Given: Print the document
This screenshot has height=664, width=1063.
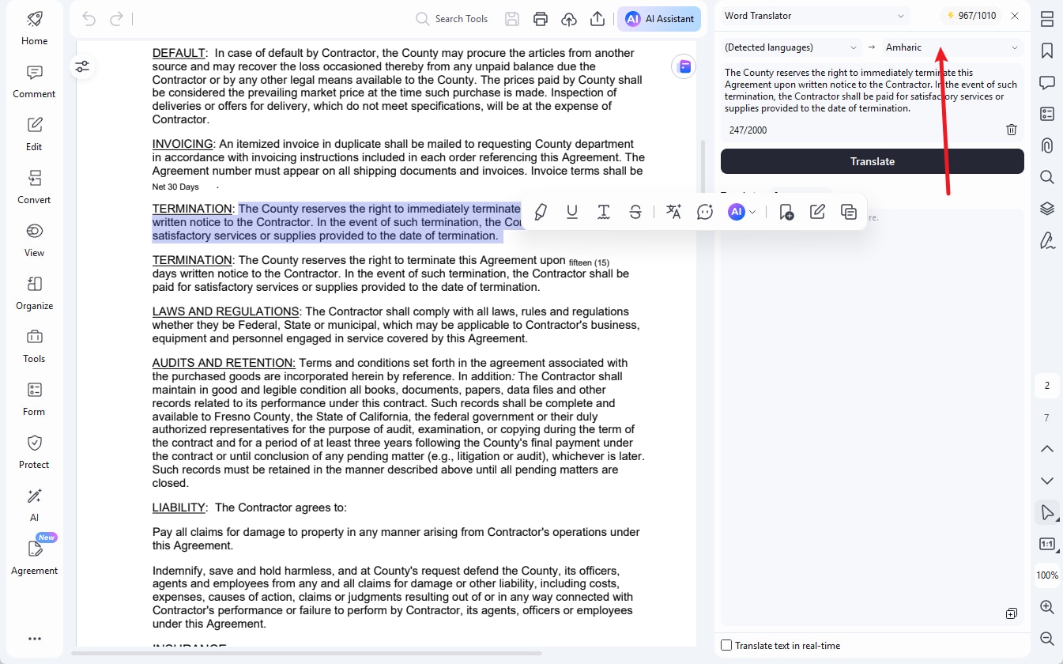Looking at the screenshot, I should coord(541,19).
